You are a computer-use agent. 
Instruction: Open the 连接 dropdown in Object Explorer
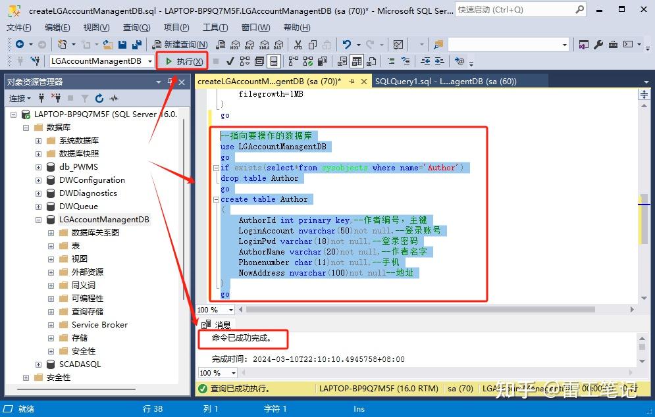[x=20, y=99]
